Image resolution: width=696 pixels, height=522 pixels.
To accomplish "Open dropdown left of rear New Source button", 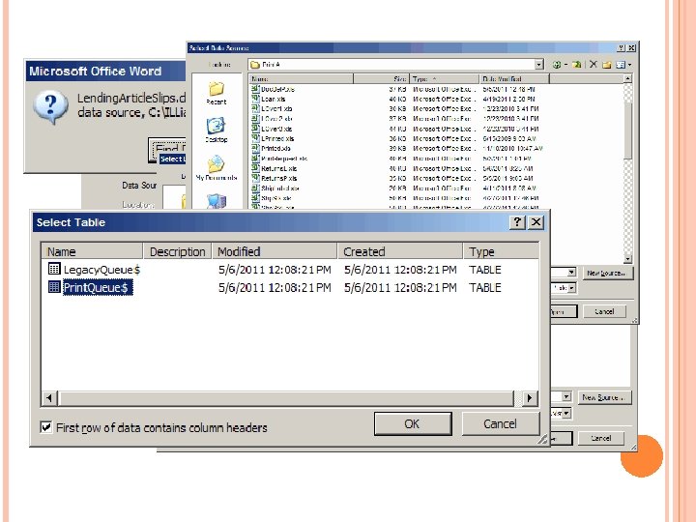I will (x=566, y=397).
